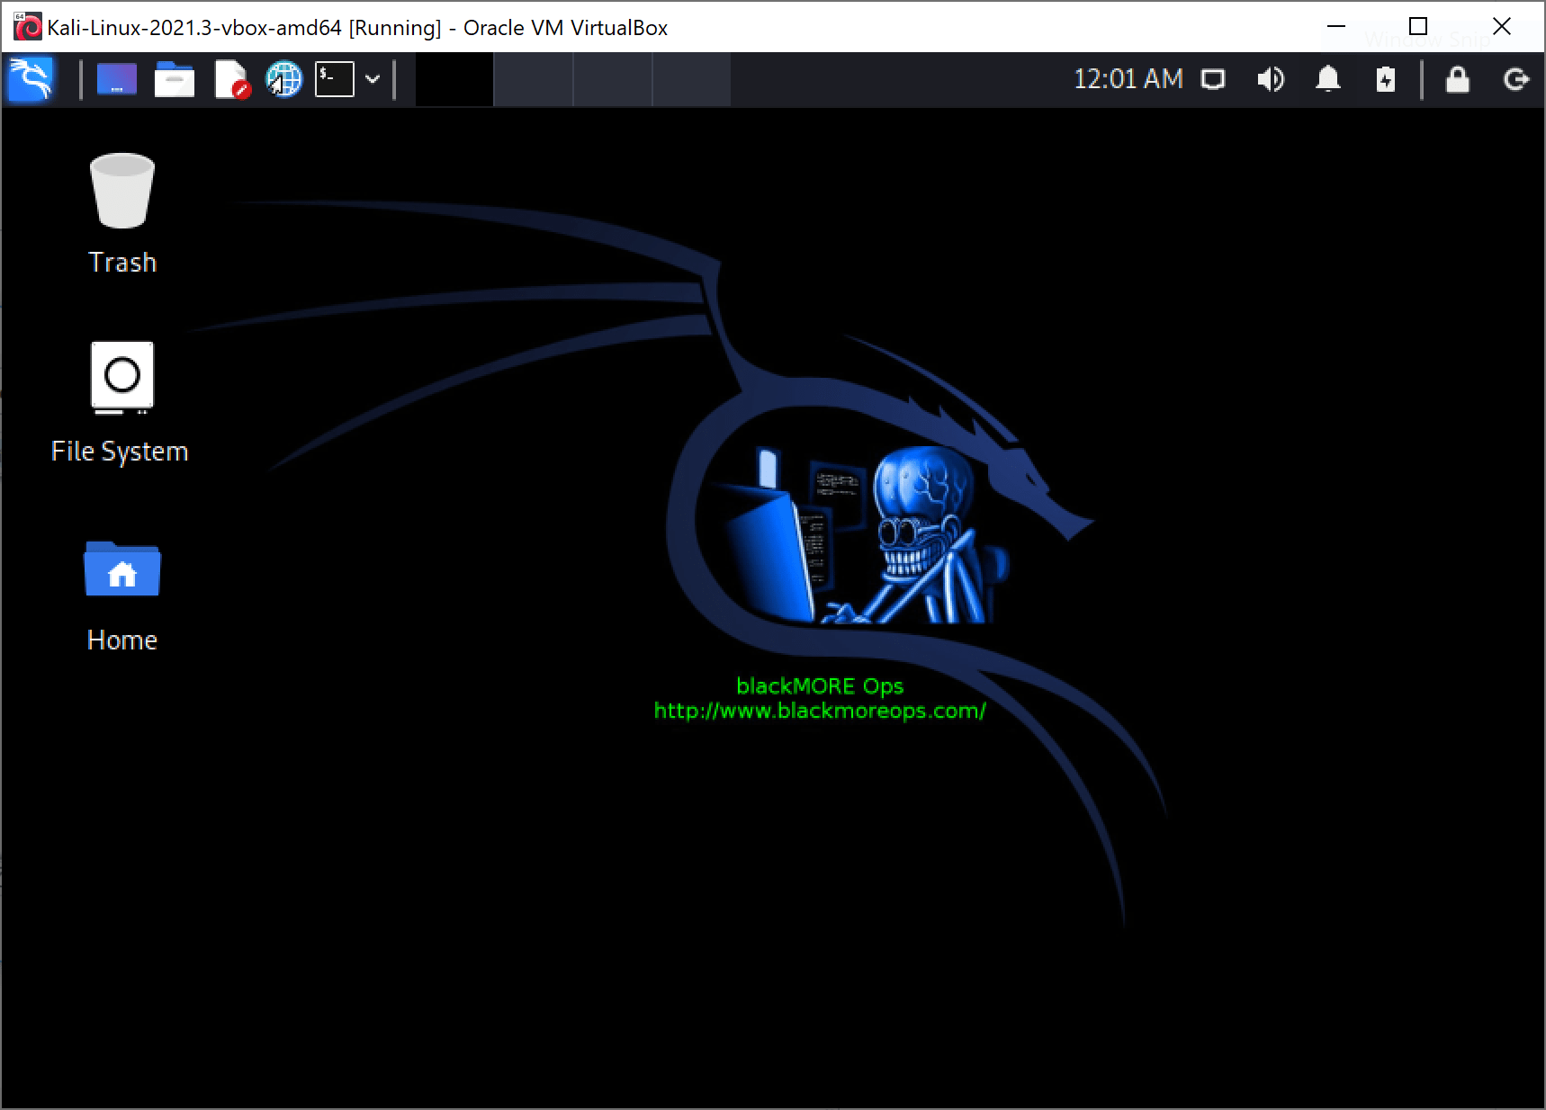Toggle the show desktop panel item
The image size is (1546, 1110).
(x=116, y=79)
